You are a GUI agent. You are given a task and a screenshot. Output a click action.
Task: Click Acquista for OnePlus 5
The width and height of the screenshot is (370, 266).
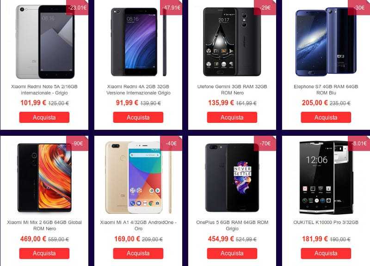pos(232,253)
